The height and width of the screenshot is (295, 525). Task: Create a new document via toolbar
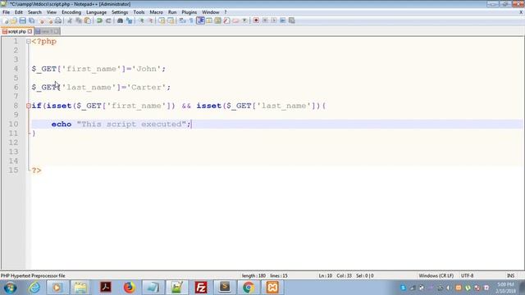point(6,20)
